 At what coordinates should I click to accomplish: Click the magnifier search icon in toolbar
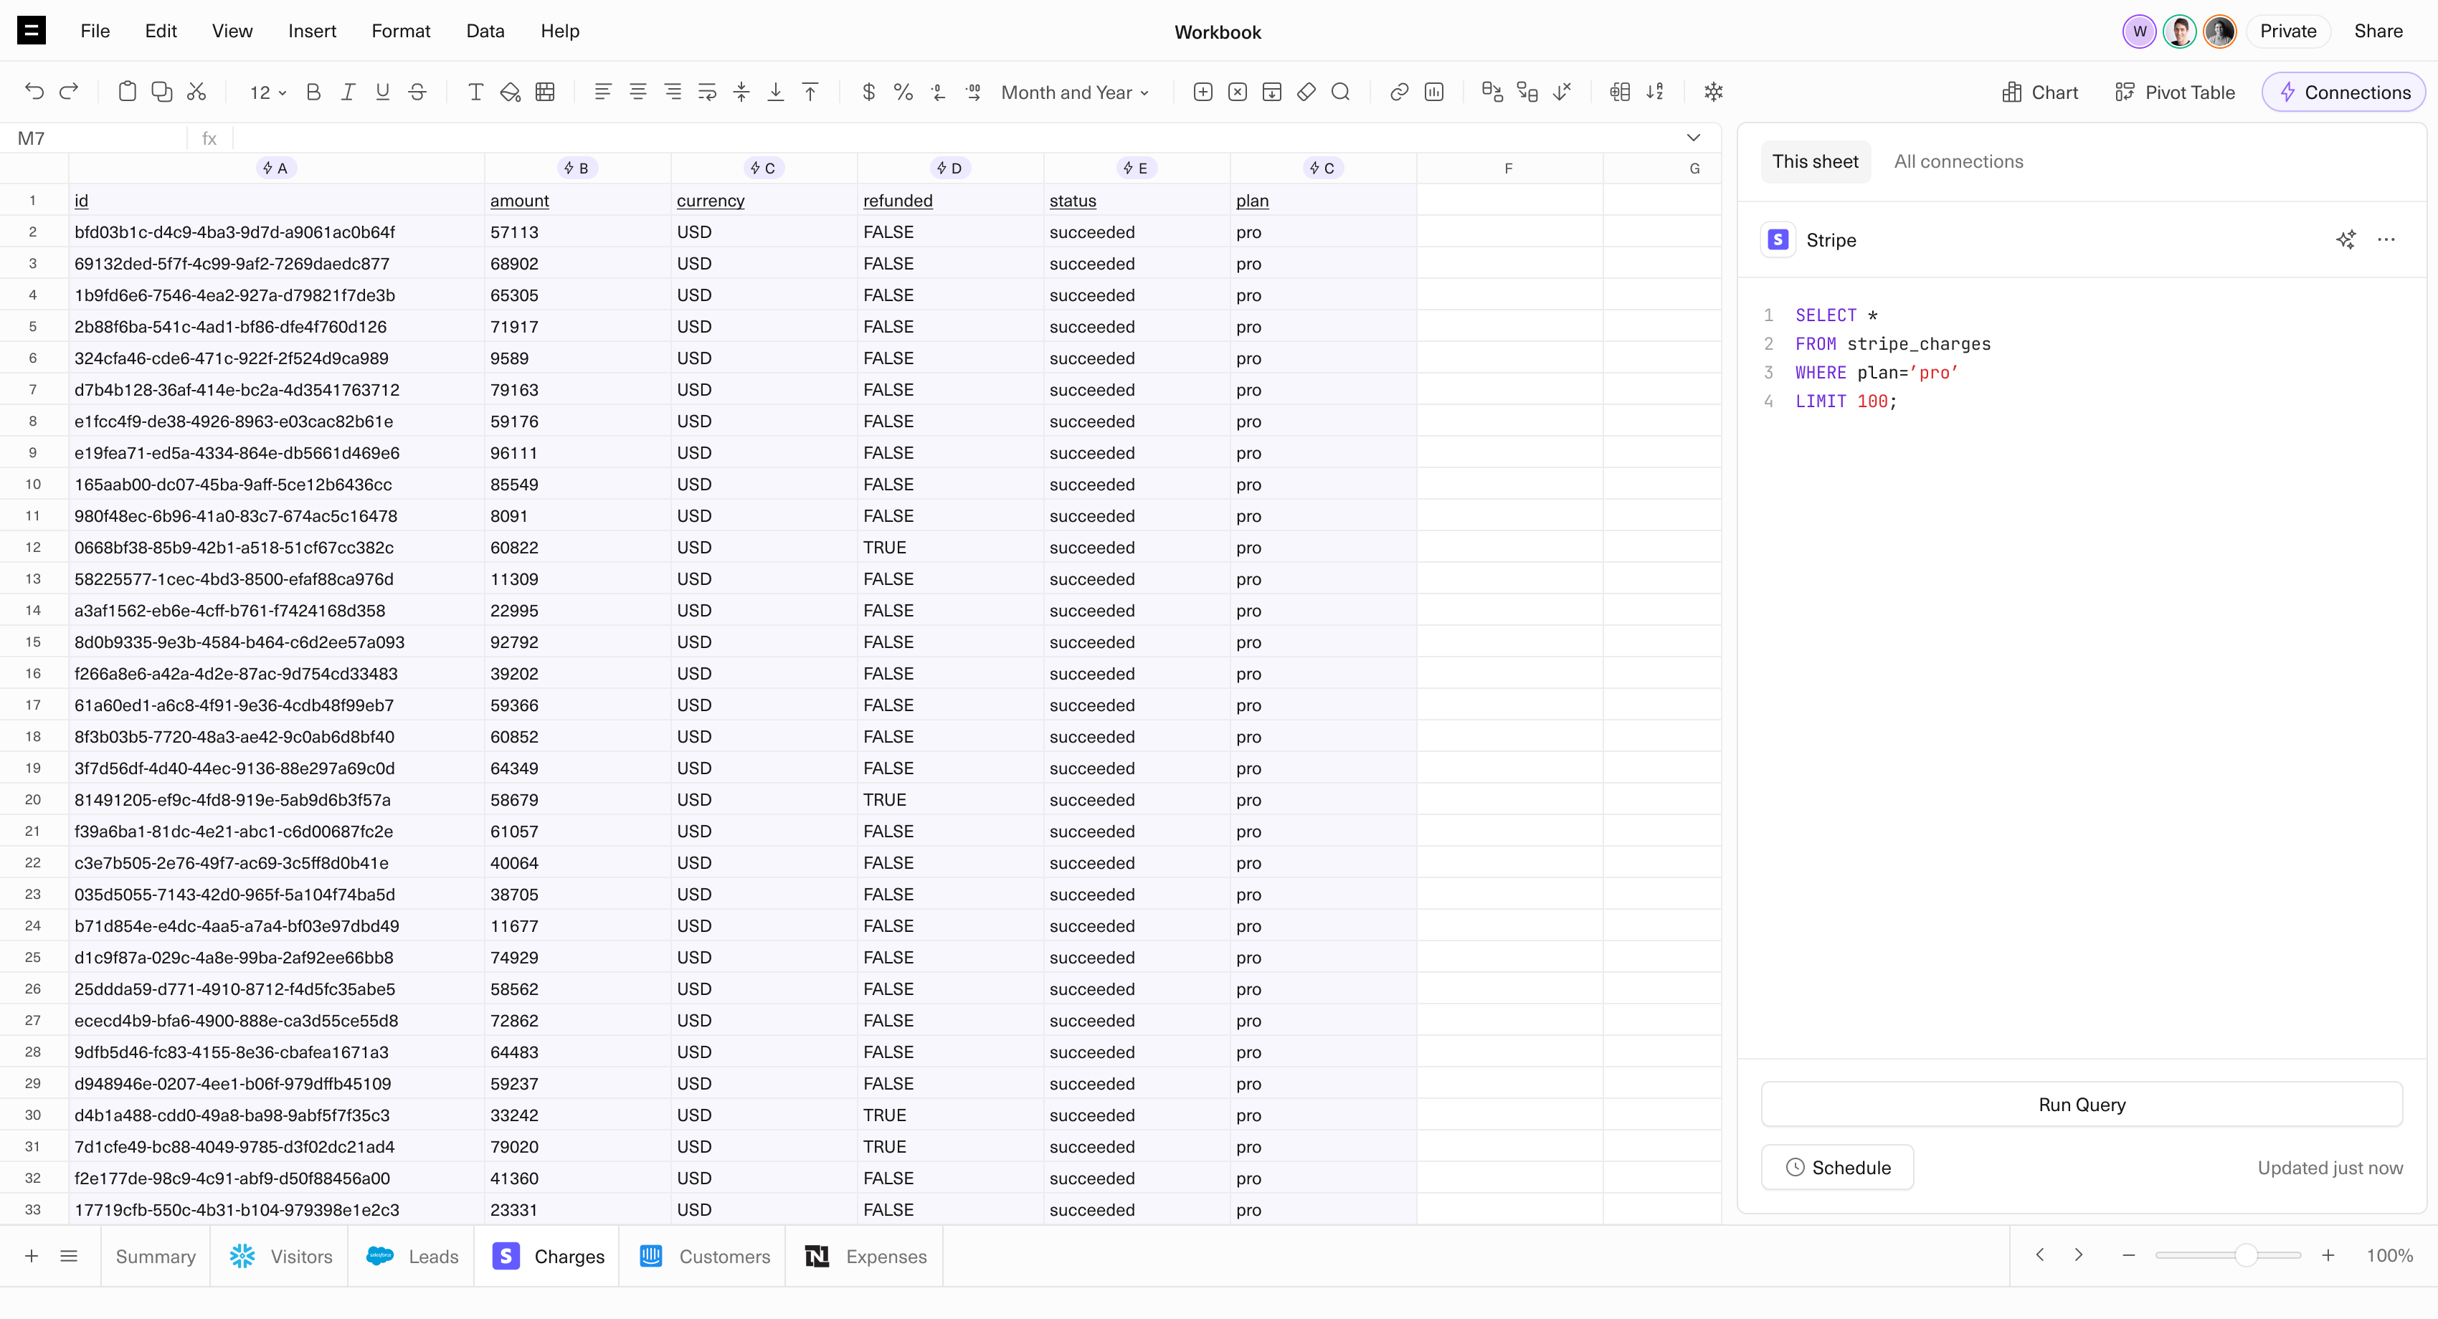tap(1340, 92)
